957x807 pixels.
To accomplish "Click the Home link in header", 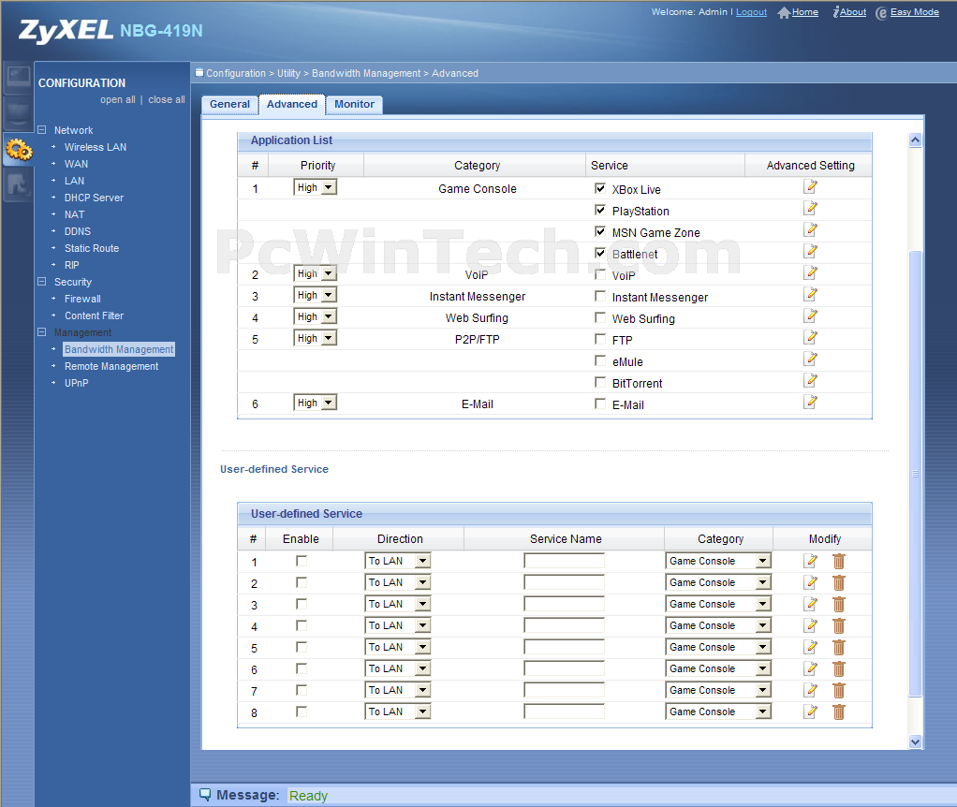I will (805, 12).
